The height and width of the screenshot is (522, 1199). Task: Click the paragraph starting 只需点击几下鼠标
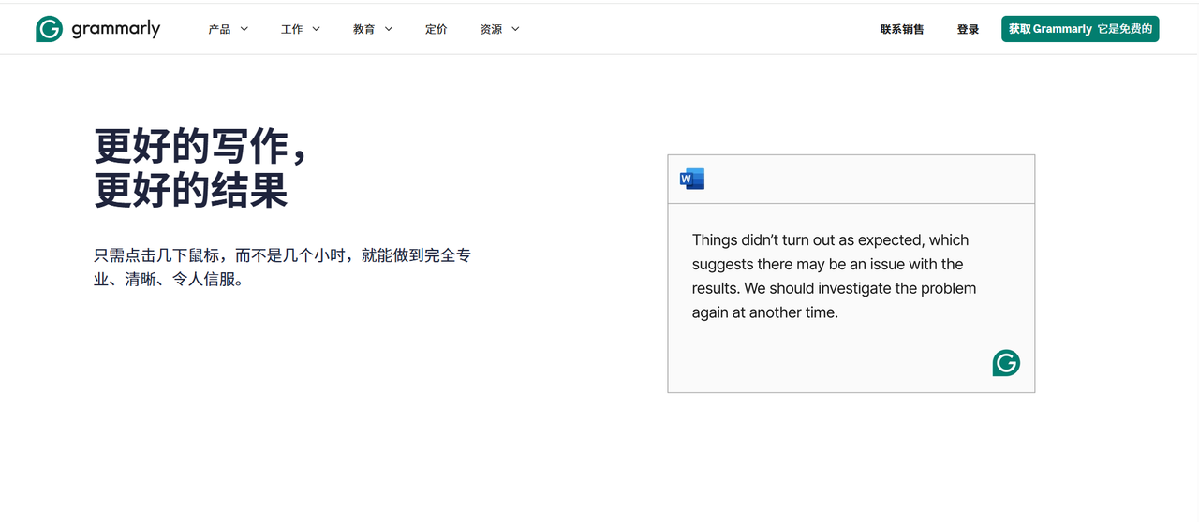pos(282,267)
